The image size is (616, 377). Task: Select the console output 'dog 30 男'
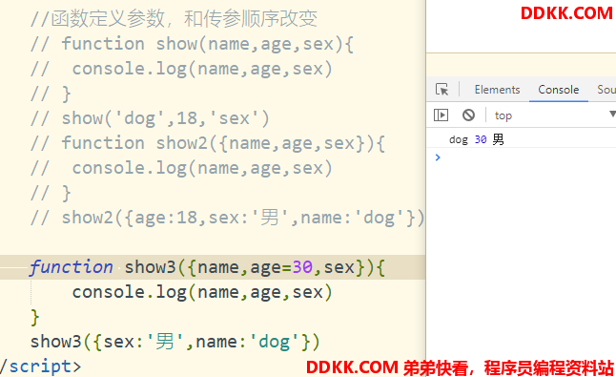476,139
